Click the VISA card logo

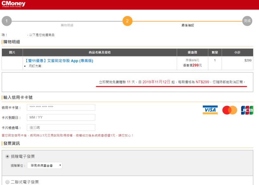point(210,110)
